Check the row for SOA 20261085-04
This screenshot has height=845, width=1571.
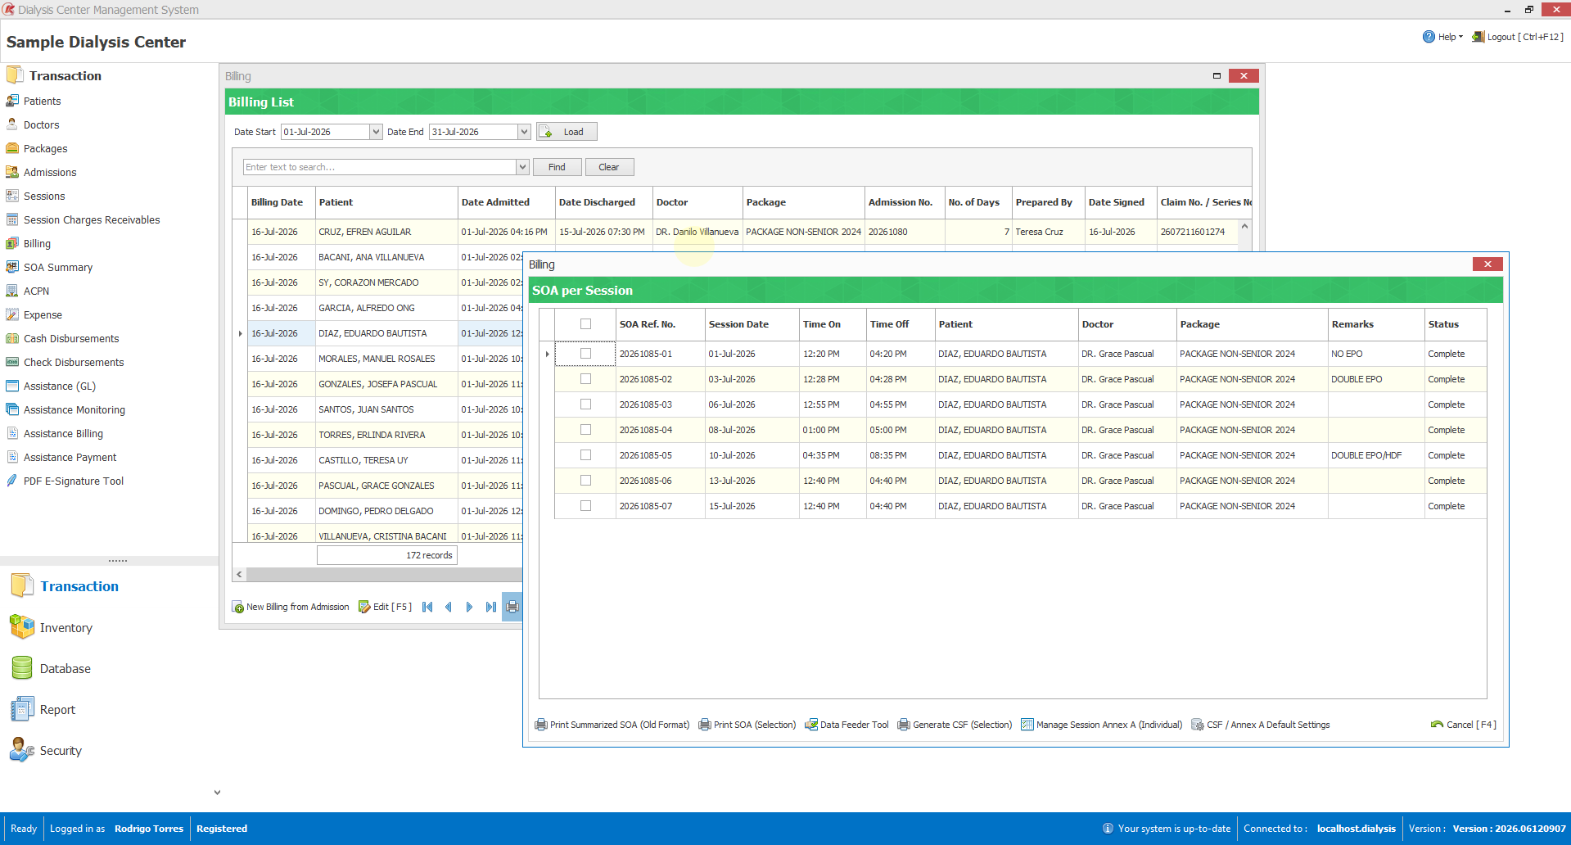(x=585, y=430)
